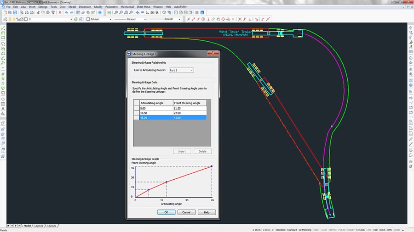Click the Pan tool icon

138,13
